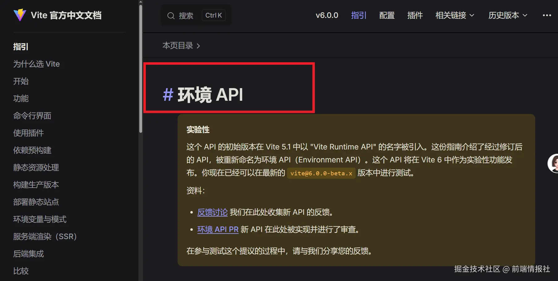This screenshot has height=281, width=558.
Task: Switch to the 配置 section
Action: [x=387, y=15]
